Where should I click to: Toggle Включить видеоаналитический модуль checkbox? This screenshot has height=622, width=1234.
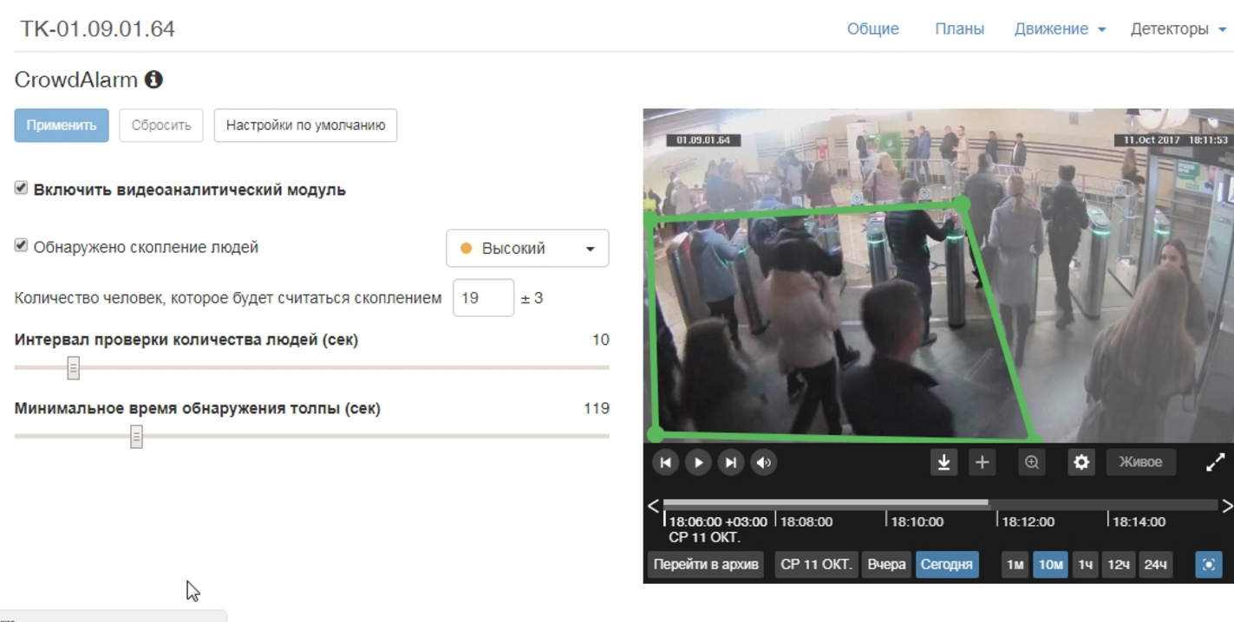[x=22, y=188]
